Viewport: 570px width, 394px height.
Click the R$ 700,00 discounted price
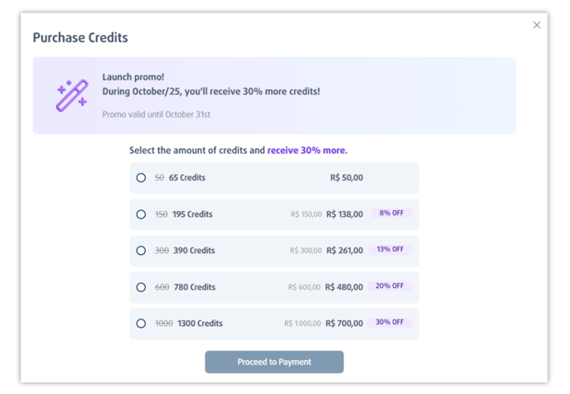tap(345, 324)
